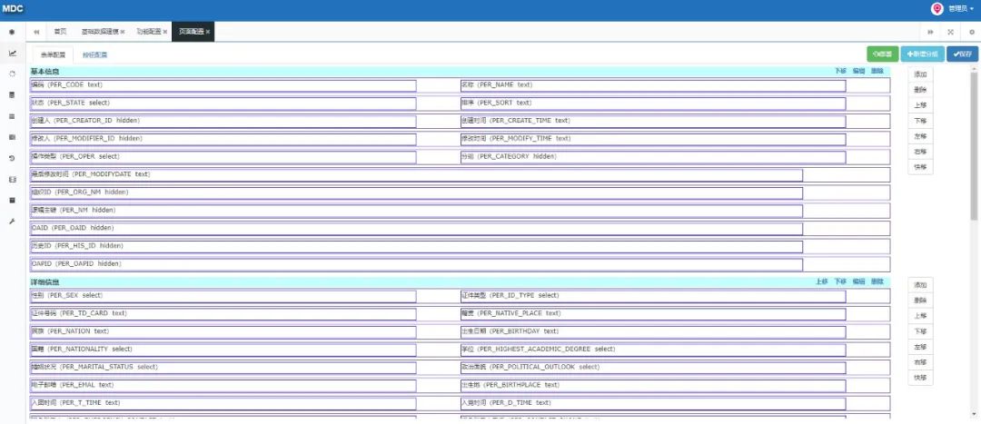Click the undo/history icon in left sidebar
This screenshot has width=981, height=424.
pos(12,158)
